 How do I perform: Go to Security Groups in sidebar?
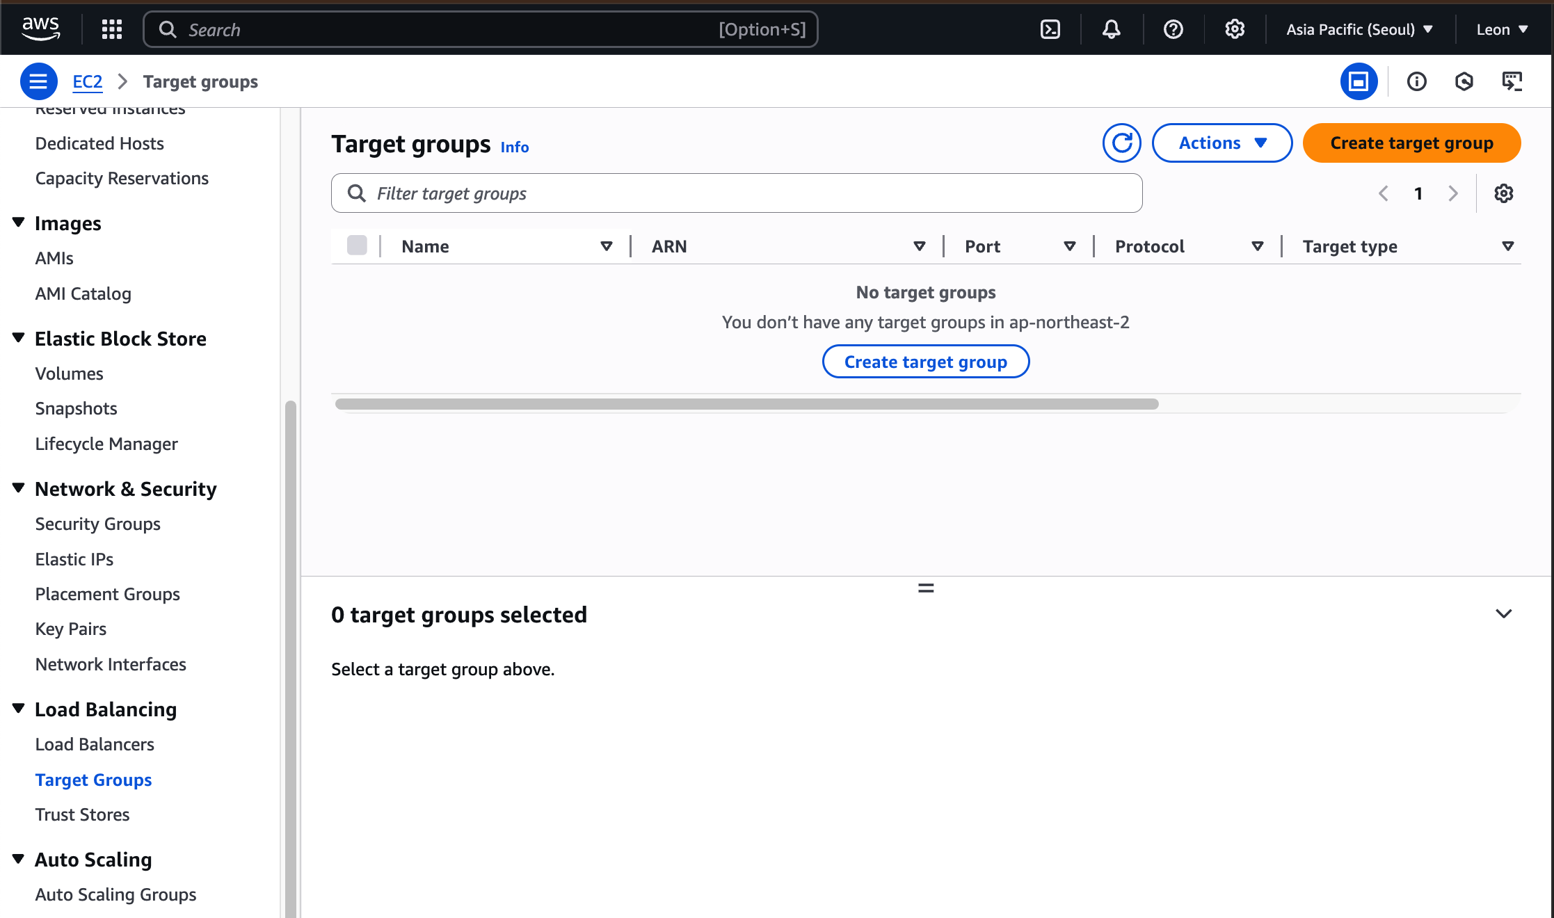point(97,524)
